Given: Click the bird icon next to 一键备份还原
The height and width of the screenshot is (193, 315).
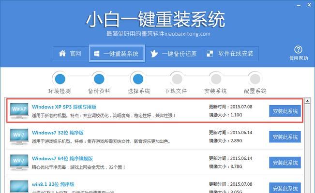Looking at the screenshot, I should coord(154,54).
